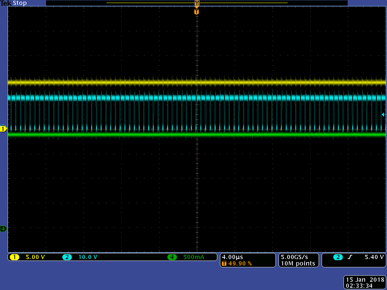Select the orange trigger position T marker
The height and width of the screenshot is (290, 387).
pos(197,12)
